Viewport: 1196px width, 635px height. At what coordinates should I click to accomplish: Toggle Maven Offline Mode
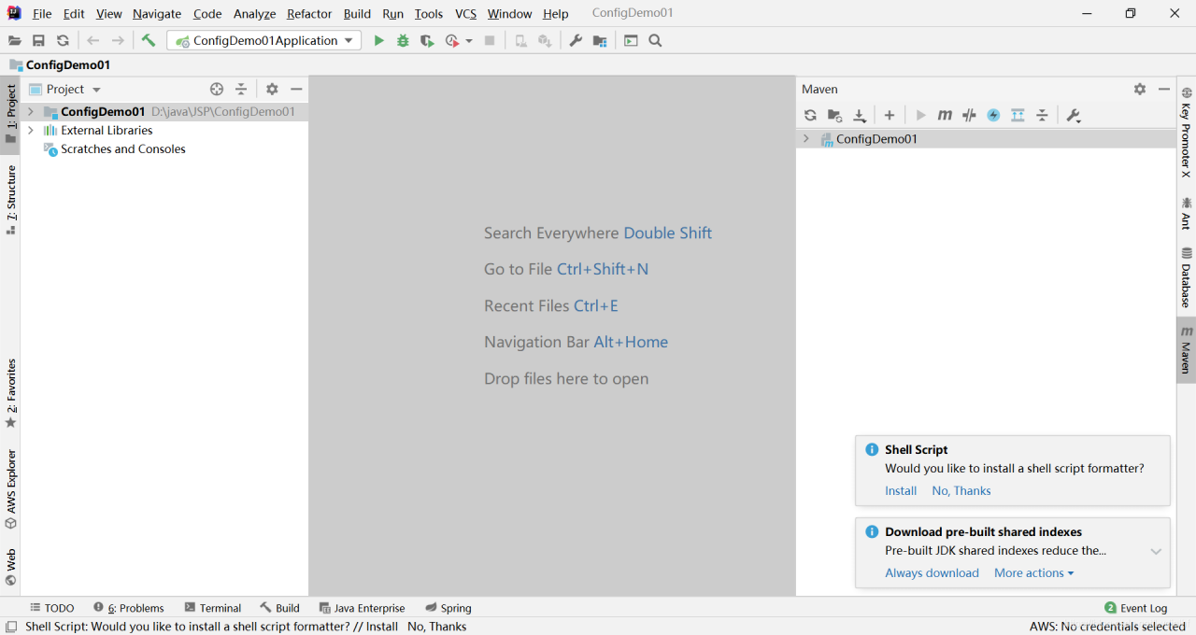[x=969, y=115]
